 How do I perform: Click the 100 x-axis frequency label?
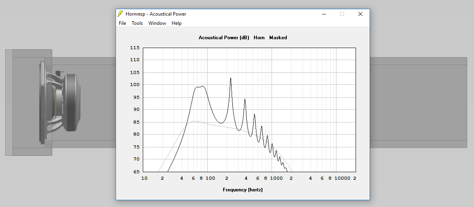pos(210,178)
